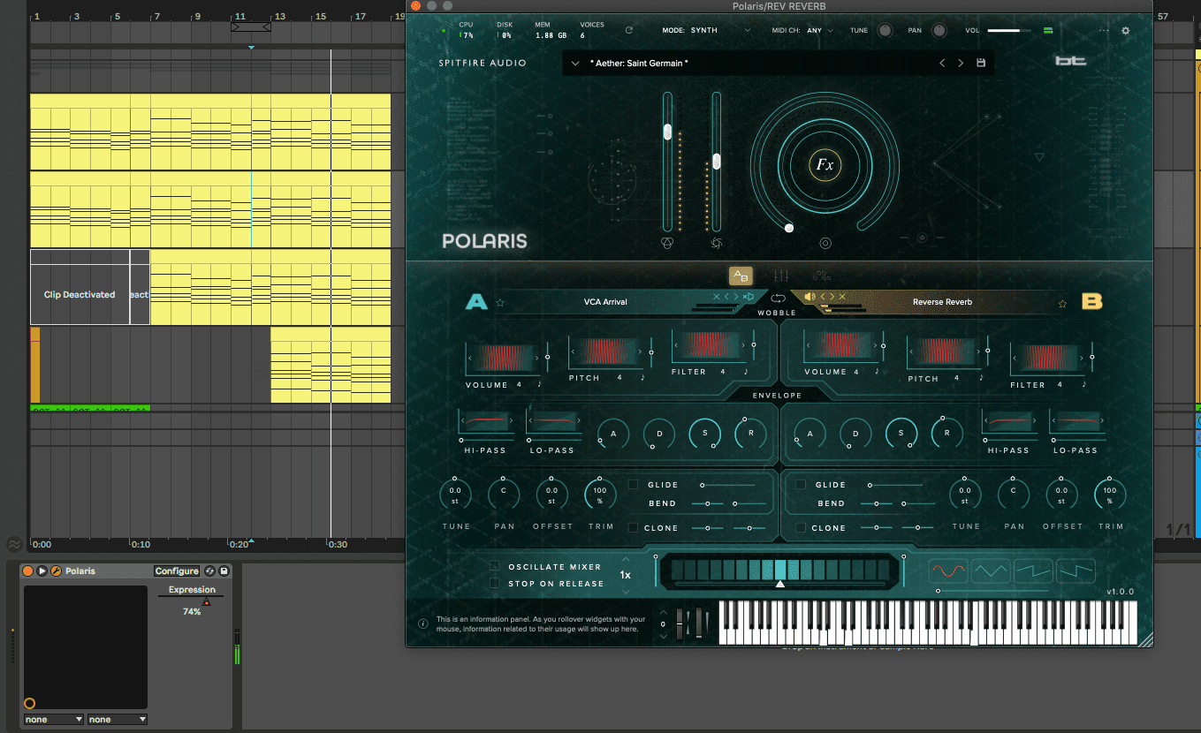Go to the next preset arrow
The height and width of the screenshot is (733, 1201).
(961, 63)
